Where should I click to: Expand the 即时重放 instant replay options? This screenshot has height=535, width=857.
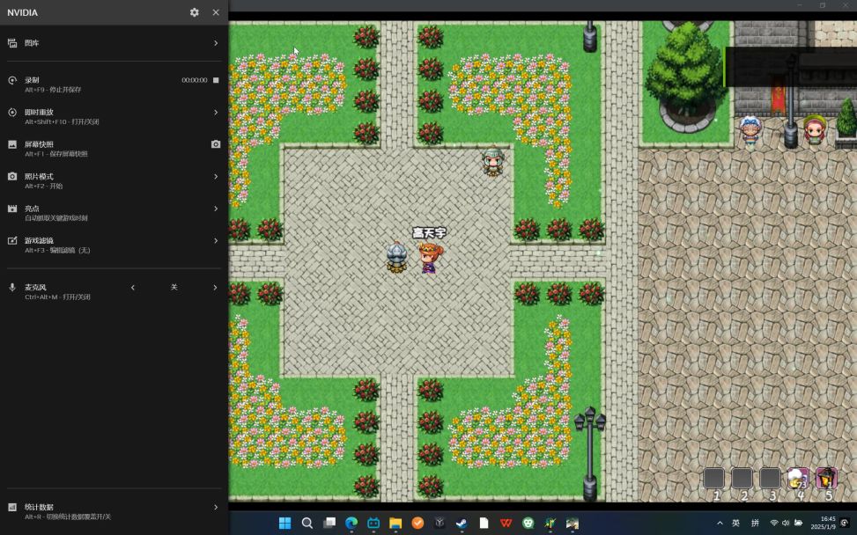(215, 113)
